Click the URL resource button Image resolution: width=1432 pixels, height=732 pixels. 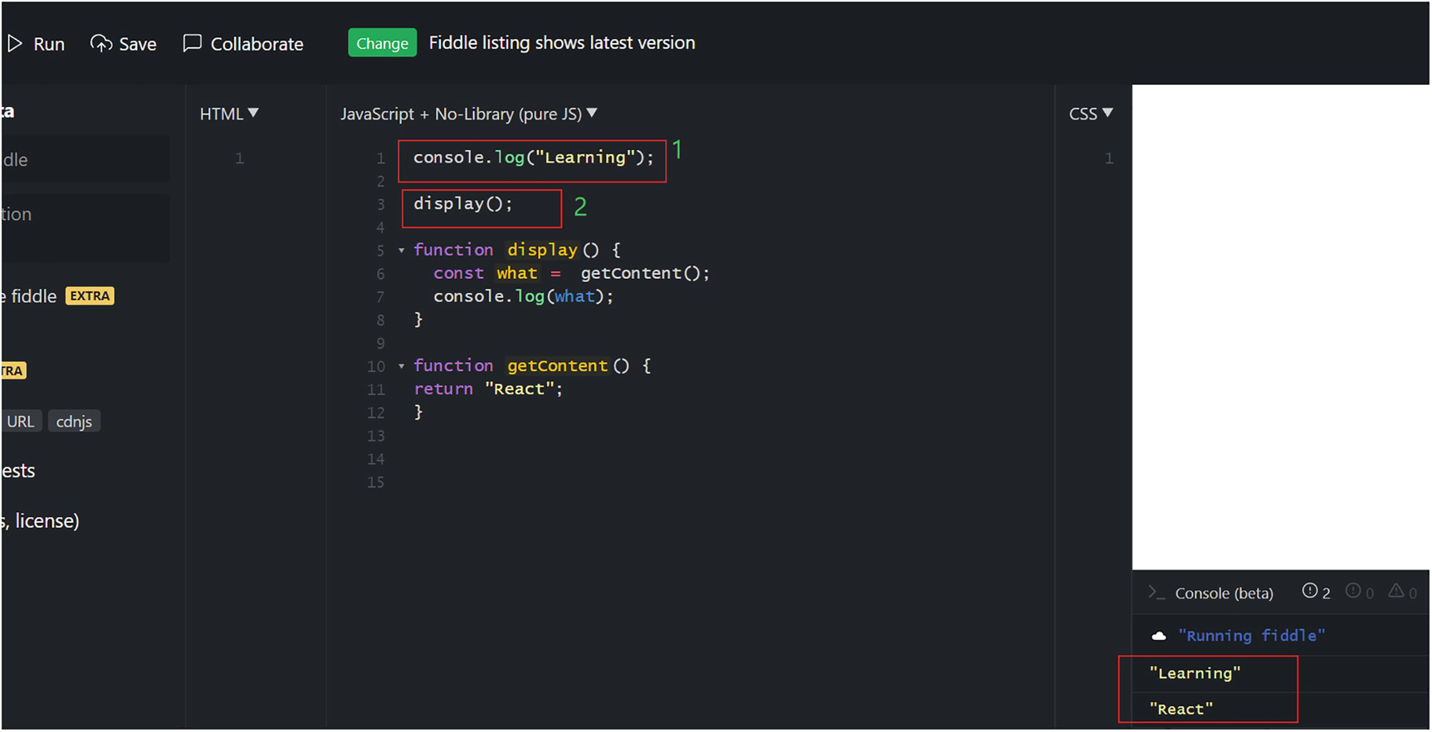pyautogui.click(x=21, y=422)
